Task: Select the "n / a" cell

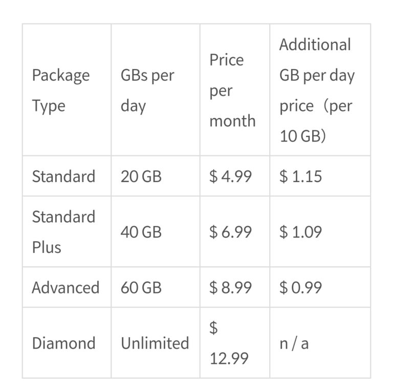Action: click(294, 342)
